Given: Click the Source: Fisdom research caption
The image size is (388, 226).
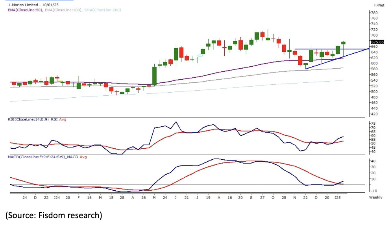Looking at the screenshot, I should click(54, 215).
